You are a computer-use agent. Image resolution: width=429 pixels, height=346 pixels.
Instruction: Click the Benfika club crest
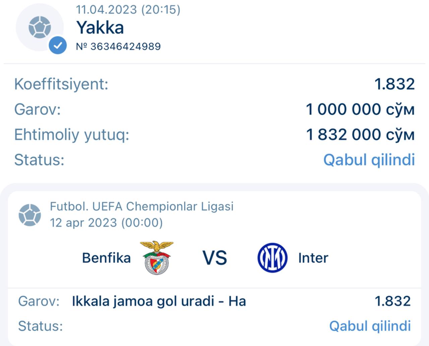[157, 258]
